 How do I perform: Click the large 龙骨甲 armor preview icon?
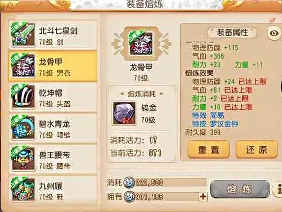pyautogui.click(x=141, y=44)
